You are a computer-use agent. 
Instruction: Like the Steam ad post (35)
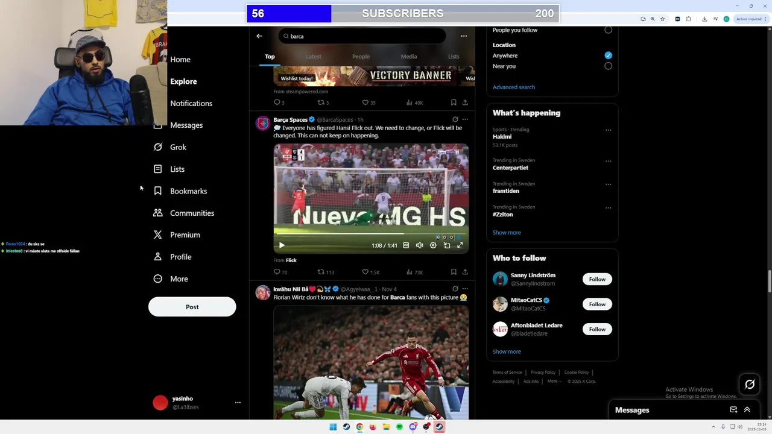(x=369, y=102)
